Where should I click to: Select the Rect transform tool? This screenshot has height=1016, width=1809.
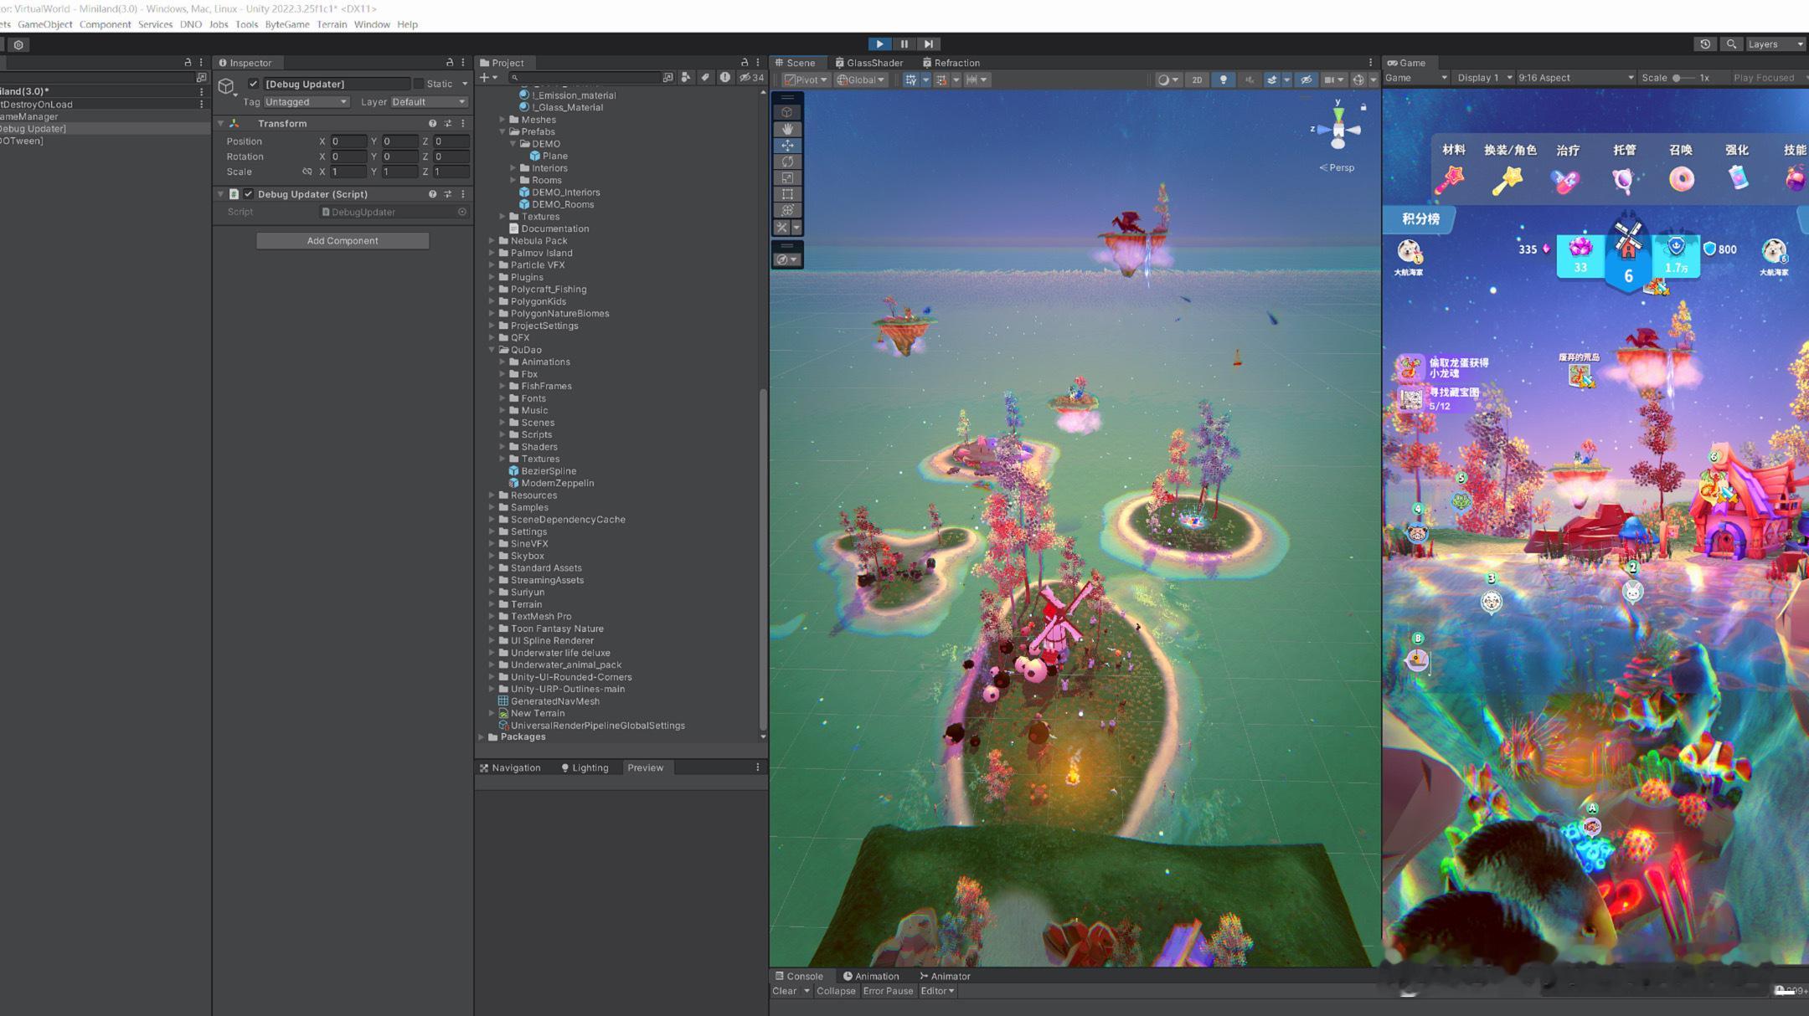coord(787,194)
